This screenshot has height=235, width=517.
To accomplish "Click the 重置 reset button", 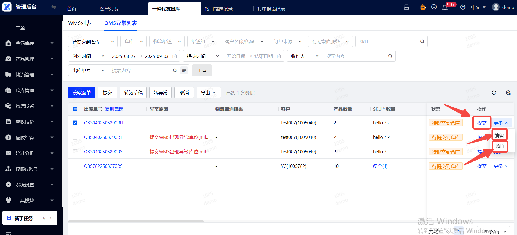I will 202,70.
